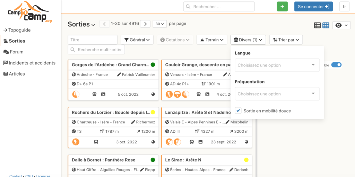The height and width of the screenshot is (177, 355).
Task: Open Forum in the sidebar
Action: click(14, 52)
